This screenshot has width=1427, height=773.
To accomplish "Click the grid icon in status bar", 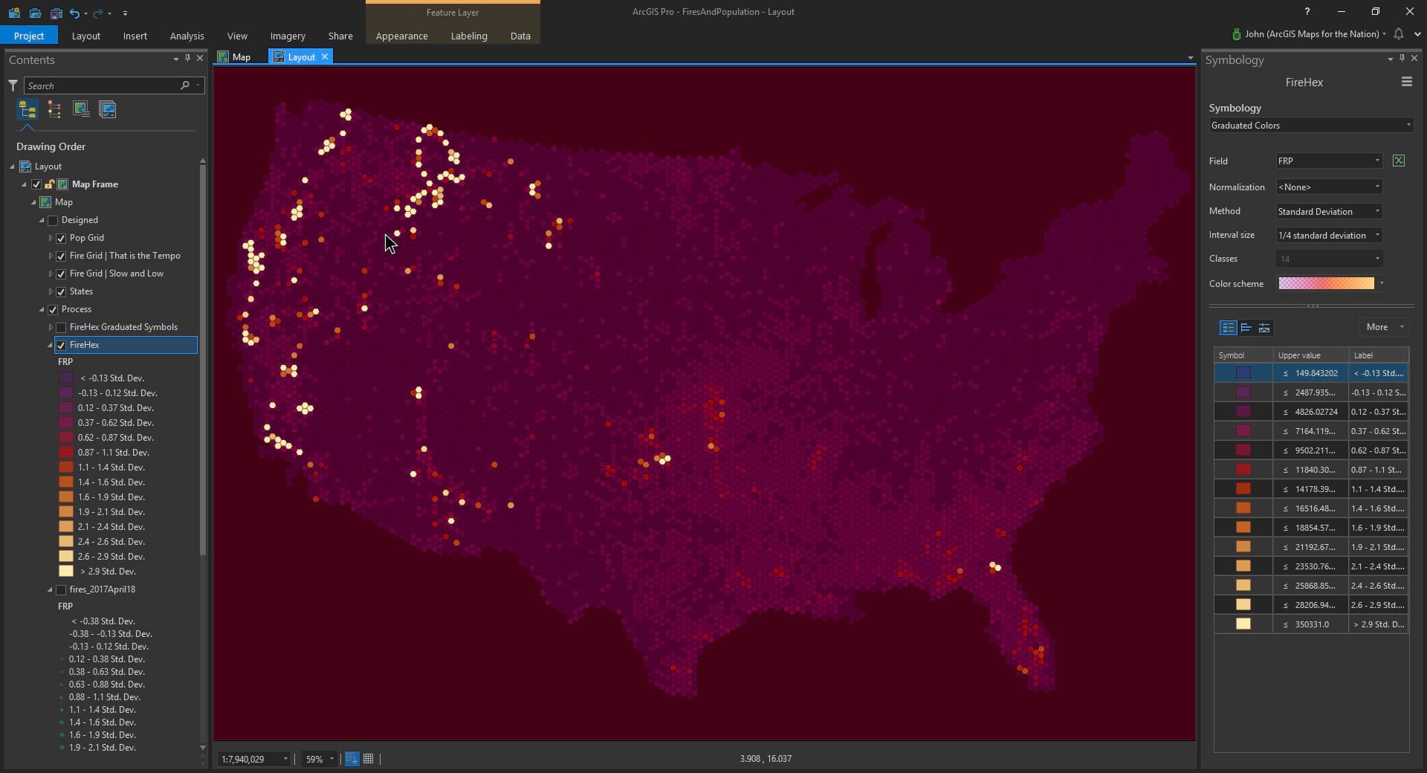I will click(x=368, y=759).
